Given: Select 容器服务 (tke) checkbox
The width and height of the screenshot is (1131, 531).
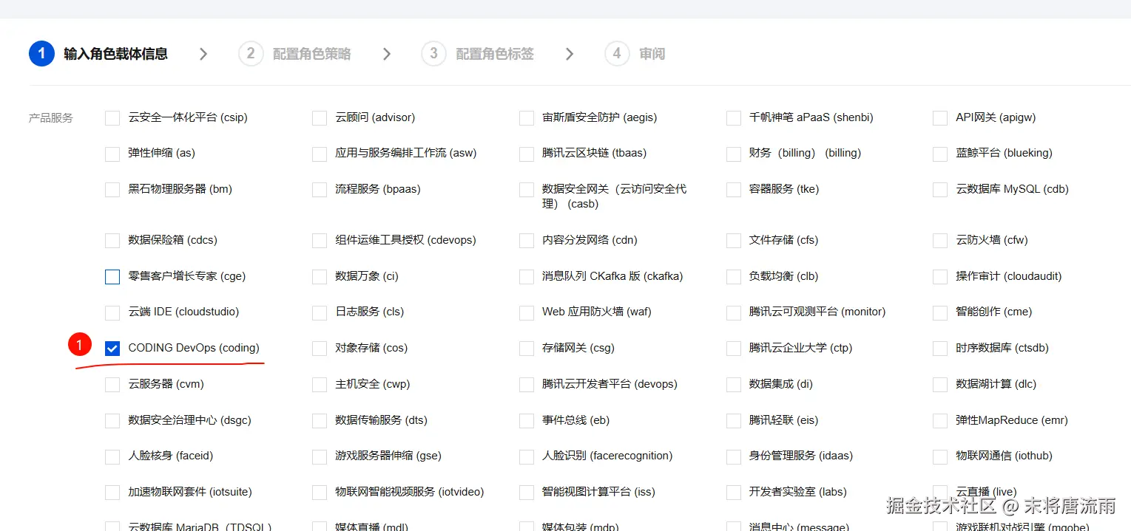Looking at the screenshot, I should point(734,190).
